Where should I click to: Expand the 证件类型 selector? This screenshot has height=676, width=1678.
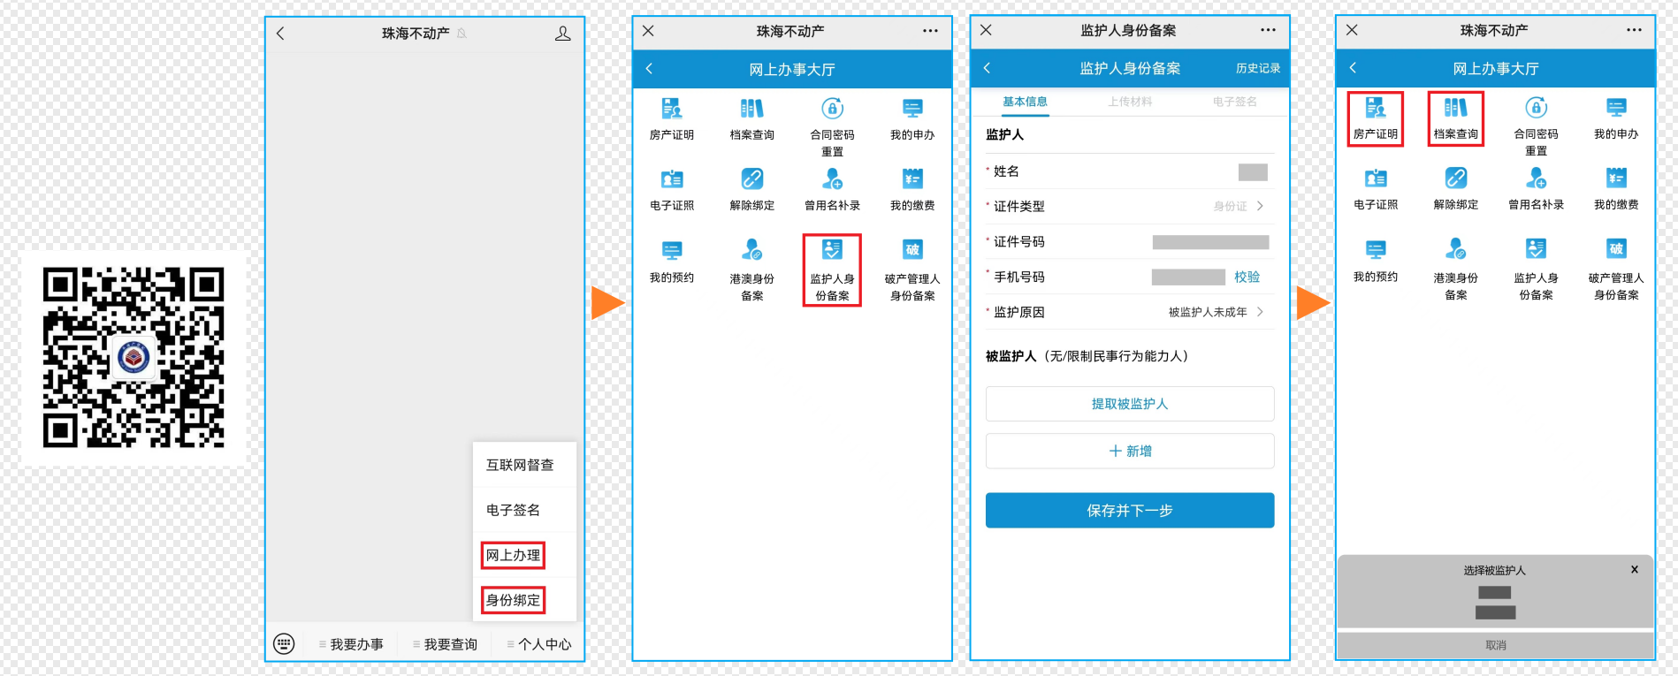pyautogui.click(x=1238, y=206)
